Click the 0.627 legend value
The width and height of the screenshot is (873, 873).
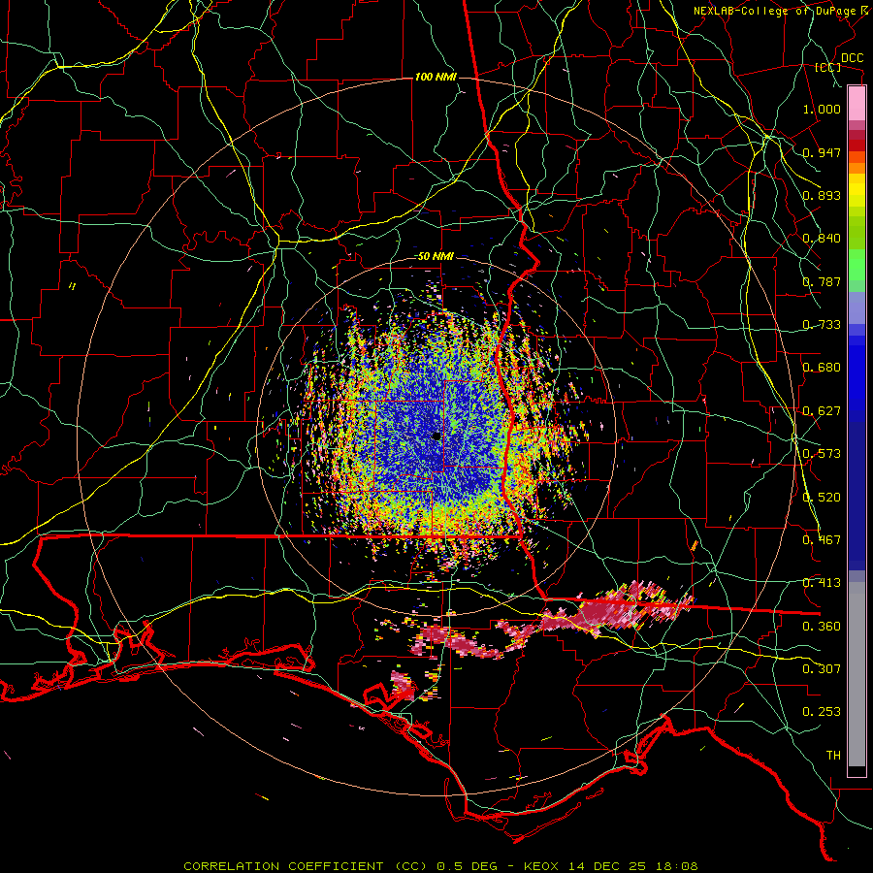tap(822, 411)
